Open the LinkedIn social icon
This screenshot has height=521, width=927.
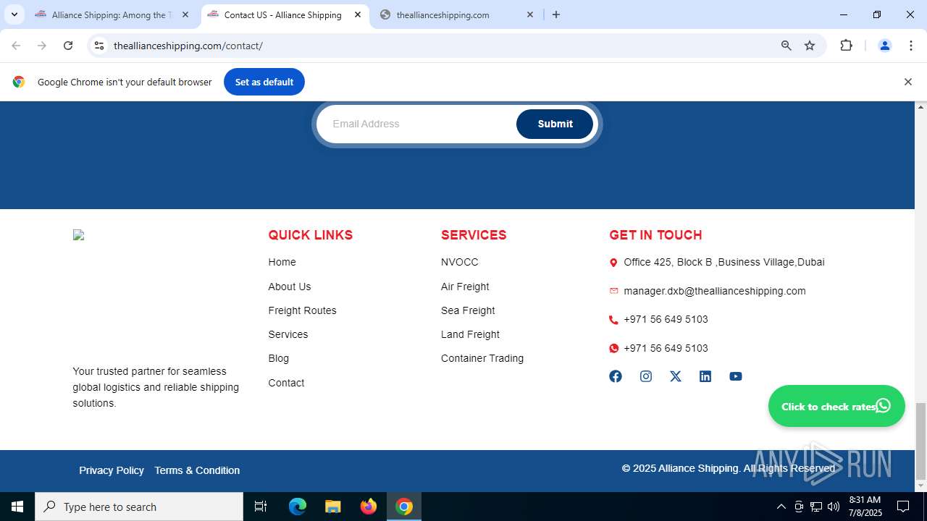click(x=705, y=376)
